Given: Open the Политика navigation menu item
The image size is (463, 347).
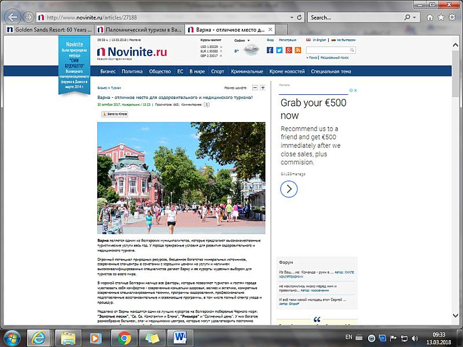Looking at the screenshot, I should click(132, 72).
